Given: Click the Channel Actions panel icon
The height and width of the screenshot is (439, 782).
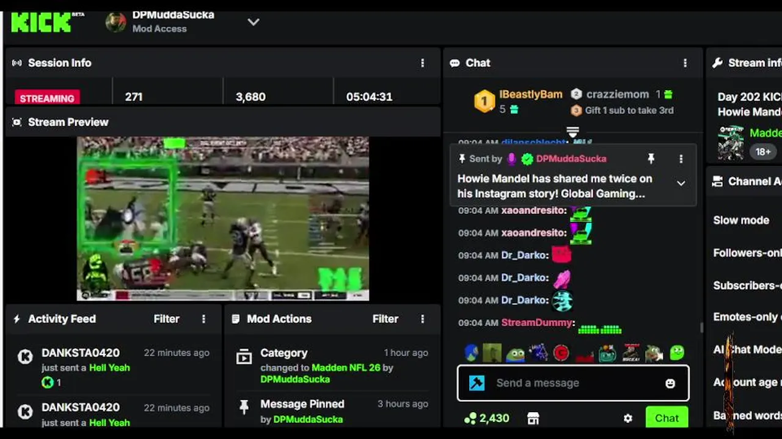Looking at the screenshot, I should [x=718, y=181].
